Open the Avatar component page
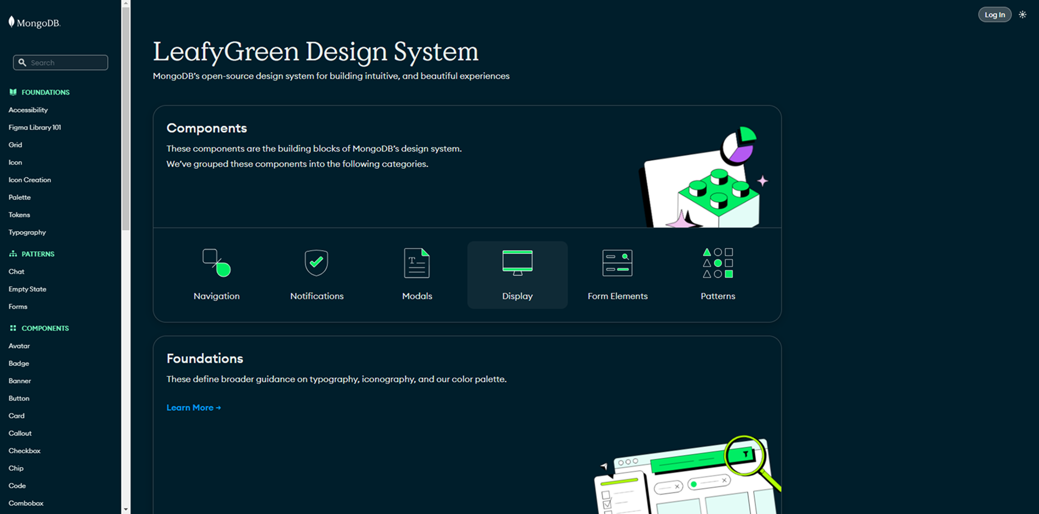Viewport: 1039px width, 514px height. click(19, 346)
